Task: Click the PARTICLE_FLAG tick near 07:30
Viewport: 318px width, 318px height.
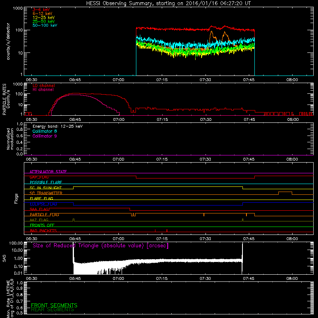Action: [x=204, y=215]
